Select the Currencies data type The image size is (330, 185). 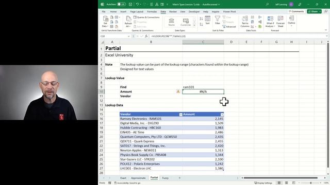pos(186,22)
